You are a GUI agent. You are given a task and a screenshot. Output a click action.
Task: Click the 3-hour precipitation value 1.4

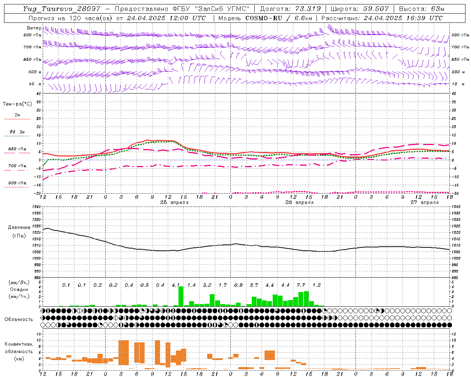click(x=191, y=285)
